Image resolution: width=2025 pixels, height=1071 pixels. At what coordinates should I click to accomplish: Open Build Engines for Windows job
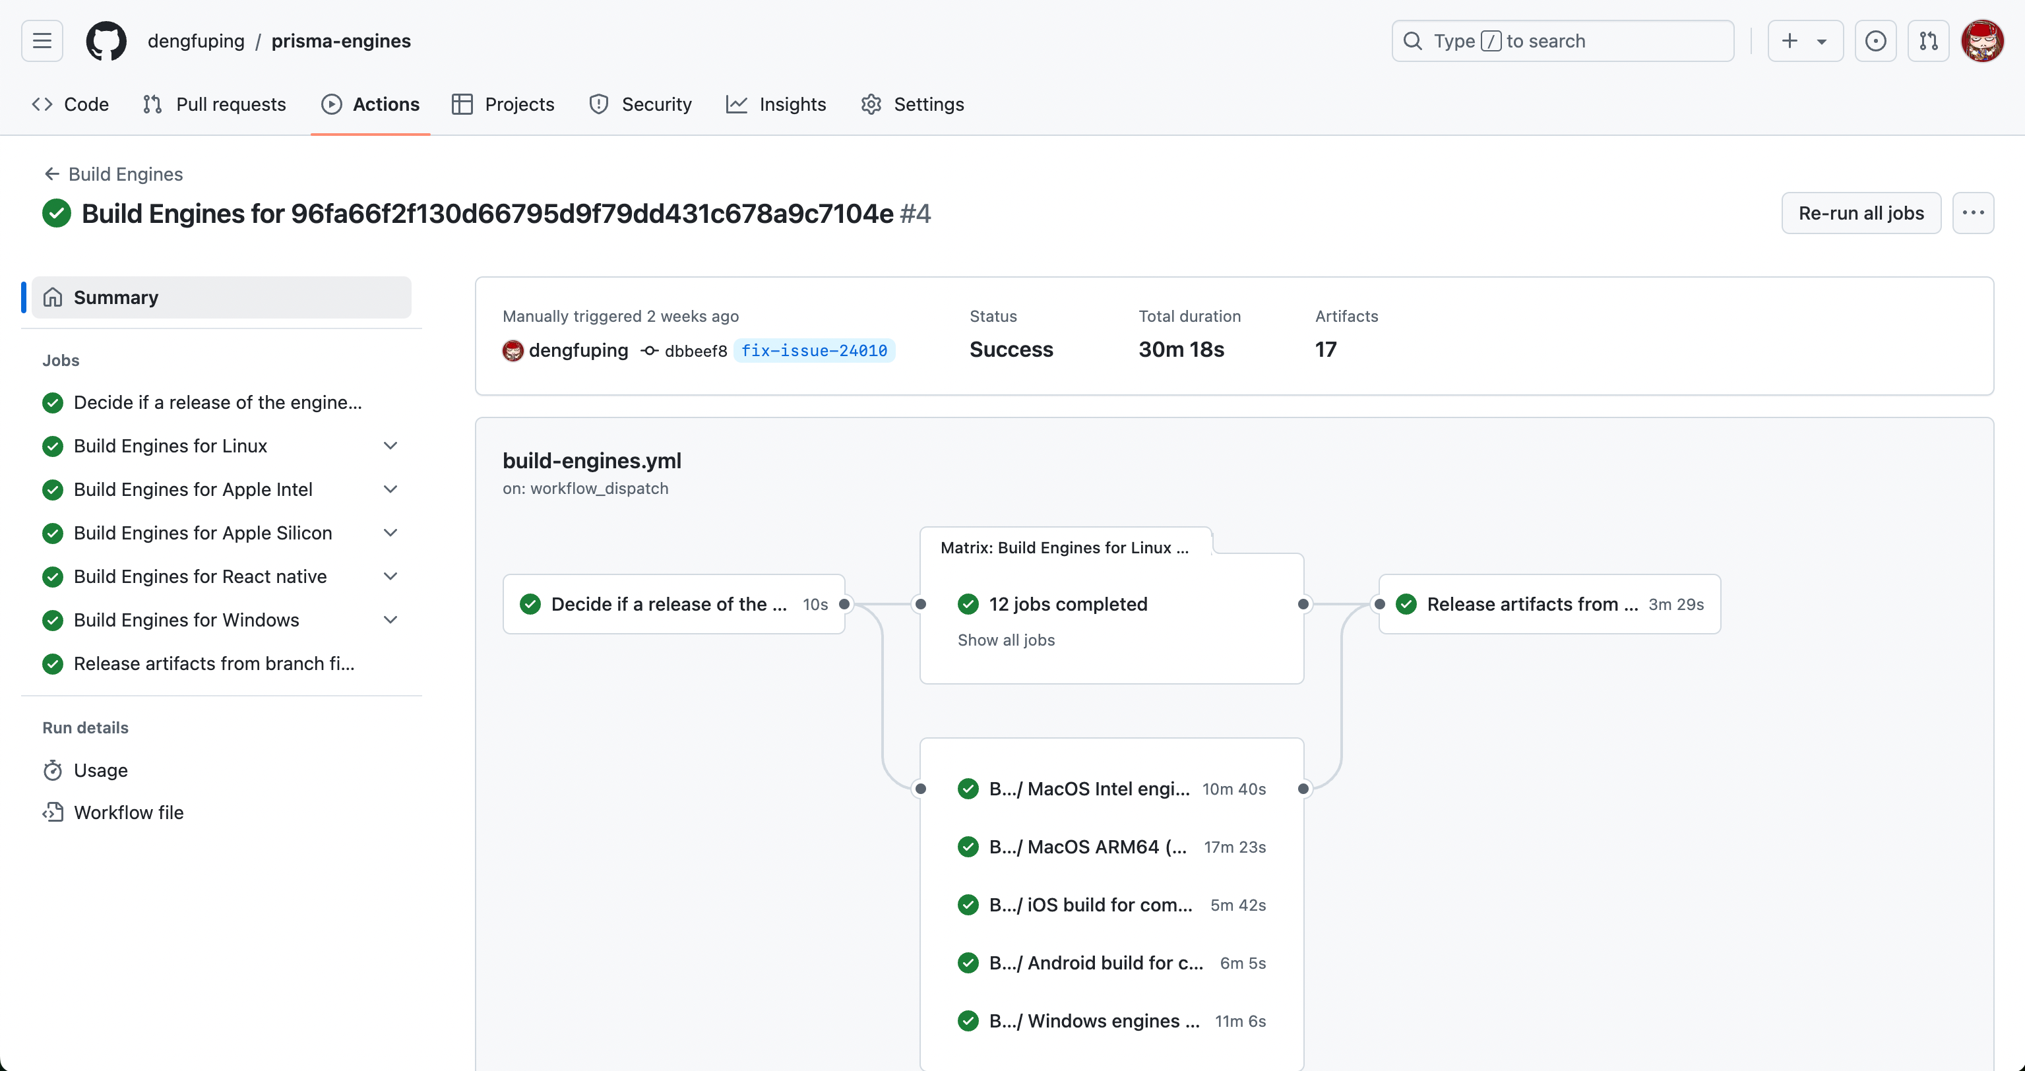tap(186, 620)
